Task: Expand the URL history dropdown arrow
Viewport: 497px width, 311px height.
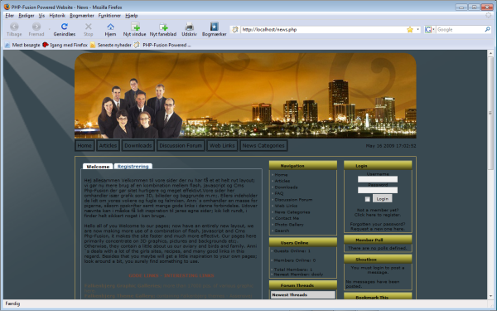Action: [417, 30]
